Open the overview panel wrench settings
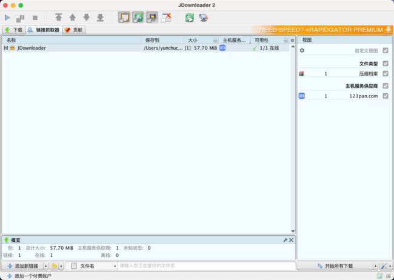 click(285, 240)
